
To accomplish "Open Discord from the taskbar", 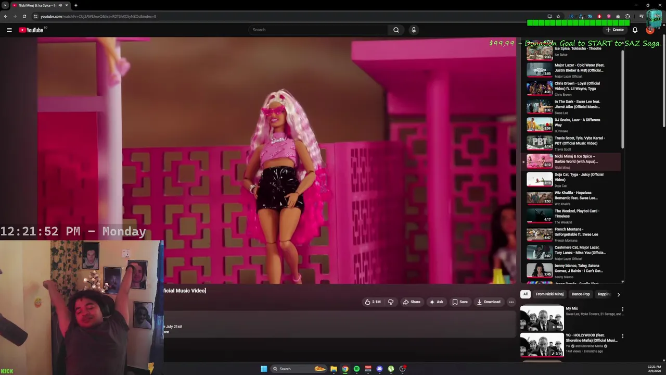I will [x=379, y=369].
